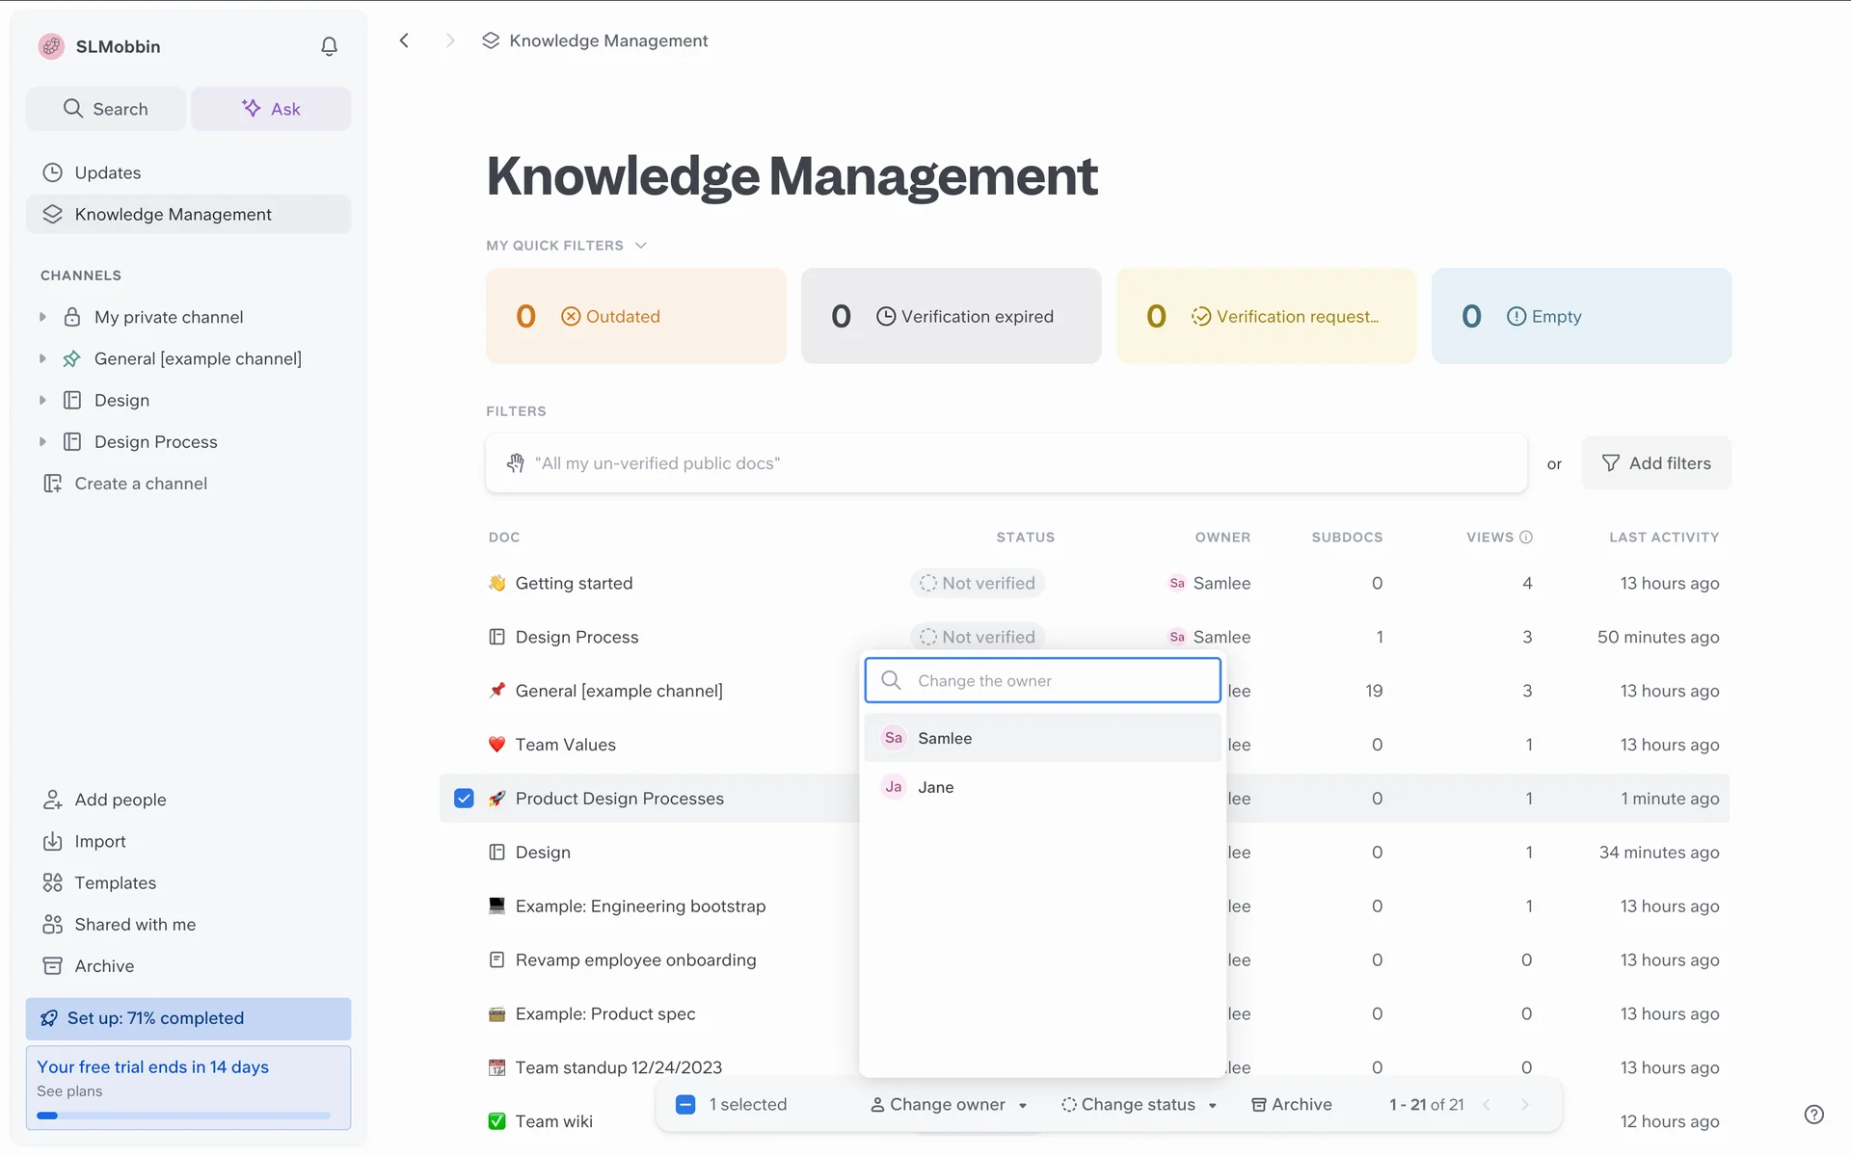
Task: Select Samlee in the owner list
Action: click(945, 738)
